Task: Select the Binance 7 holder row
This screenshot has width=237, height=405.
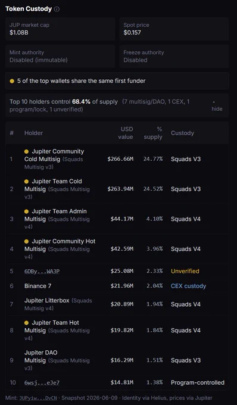Action: 117,286
